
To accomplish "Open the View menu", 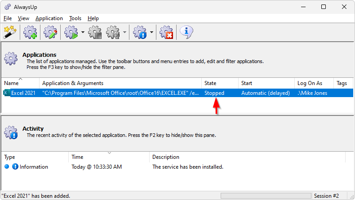I will click(23, 18).
